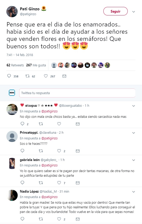Retweet Princetoppi's reply
This screenshot has width=142, height=224.
[x=41, y=151]
